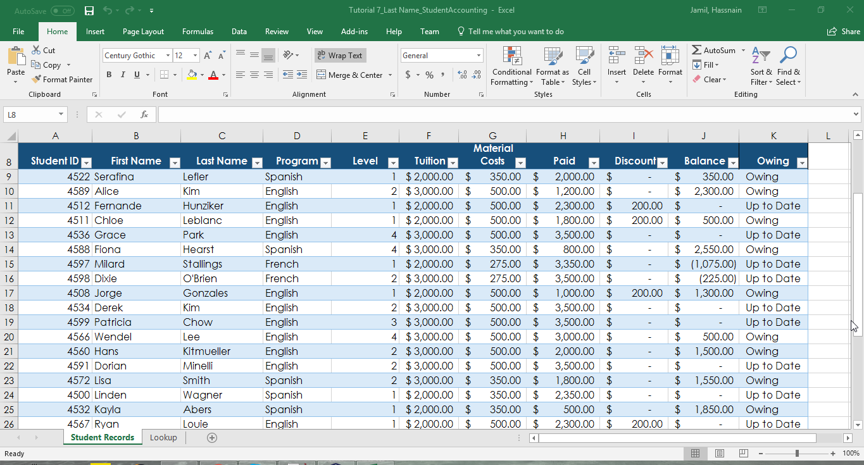Open the Lookup sheet tab

(x=163, y=437)
